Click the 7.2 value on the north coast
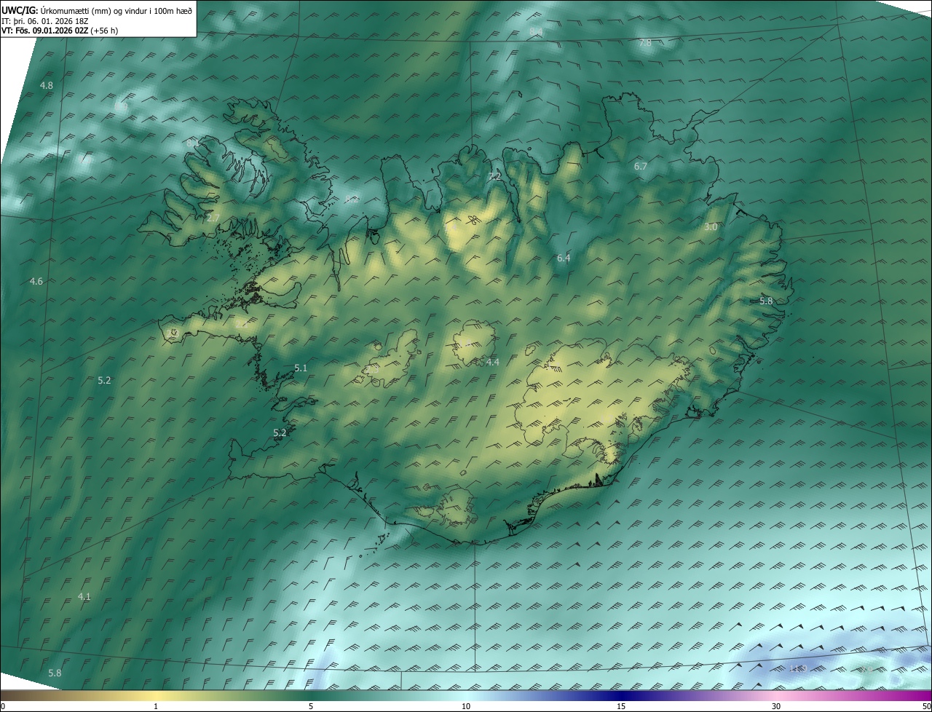The image size is (932, 712). [x=495, y=177]
